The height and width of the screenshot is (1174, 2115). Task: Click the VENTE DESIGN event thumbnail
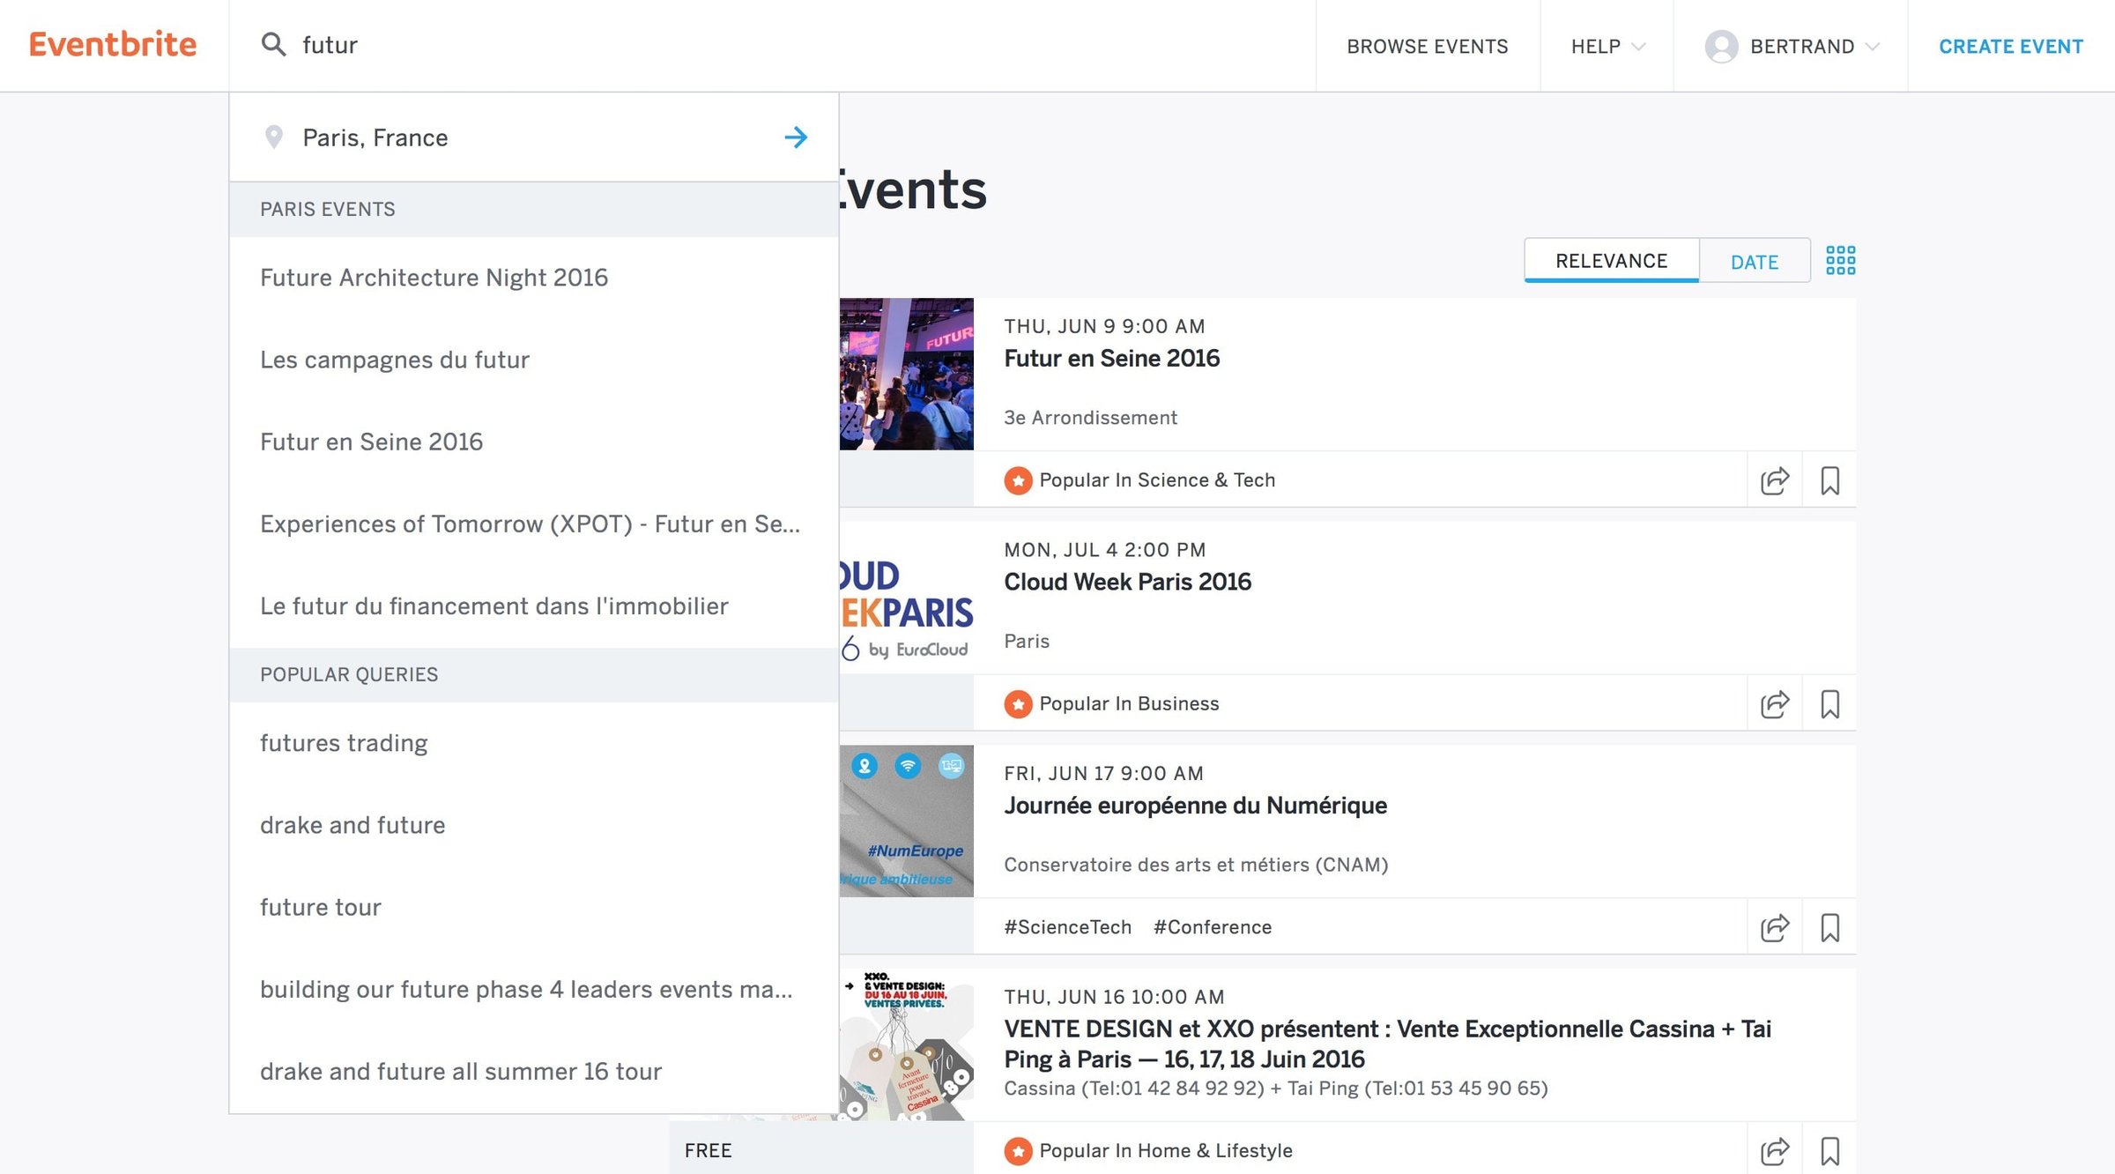[x=906, y=1044]
